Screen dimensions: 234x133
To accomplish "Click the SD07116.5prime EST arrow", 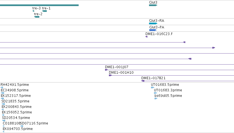I will (22, 126).
